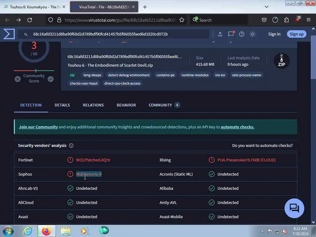Click the automate checks link
Screen dimensions: 316x237
237,127
